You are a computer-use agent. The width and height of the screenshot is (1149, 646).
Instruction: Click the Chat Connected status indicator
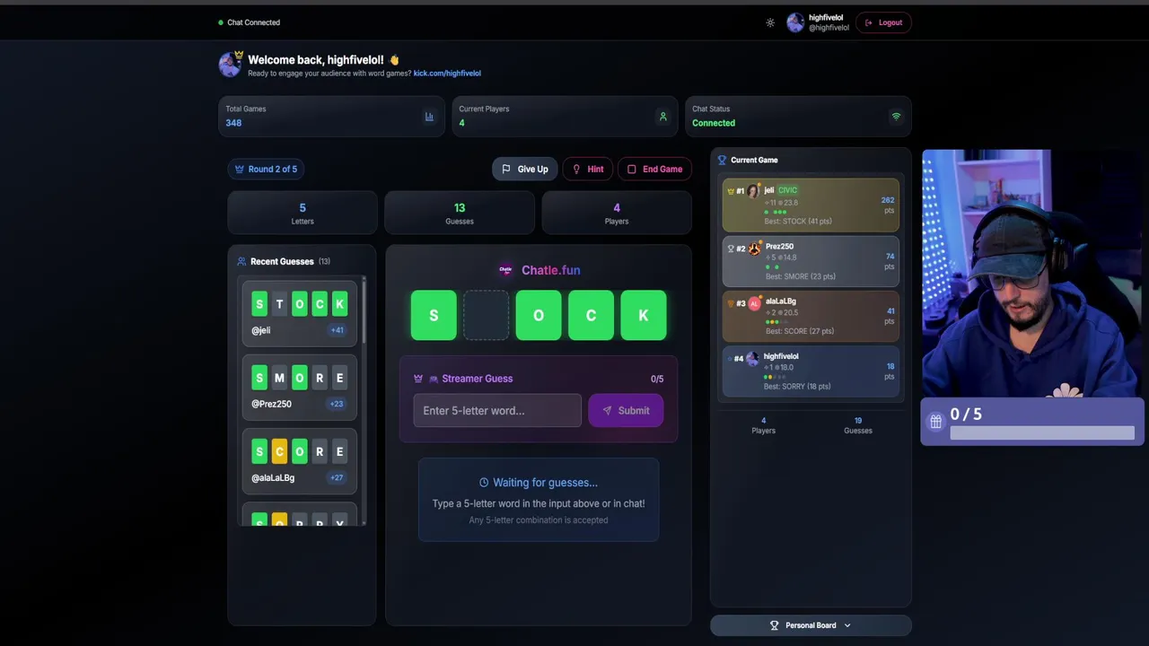point(250,22)
